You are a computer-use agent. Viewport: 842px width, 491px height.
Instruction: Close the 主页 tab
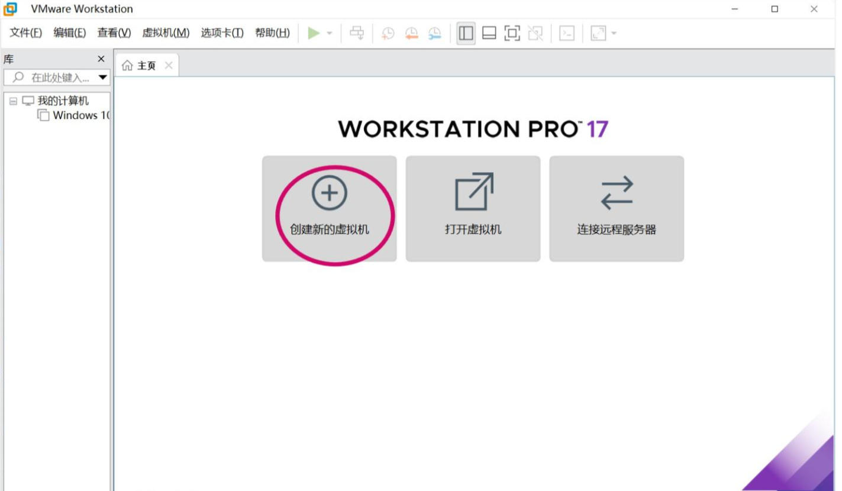tap(169, 66)
